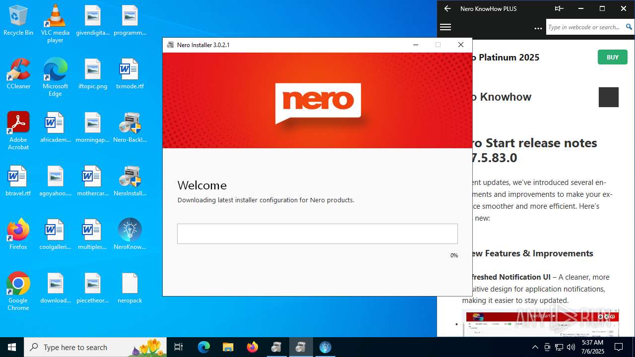
Task: Click the webcode search input field
Action: pos(584,27)
